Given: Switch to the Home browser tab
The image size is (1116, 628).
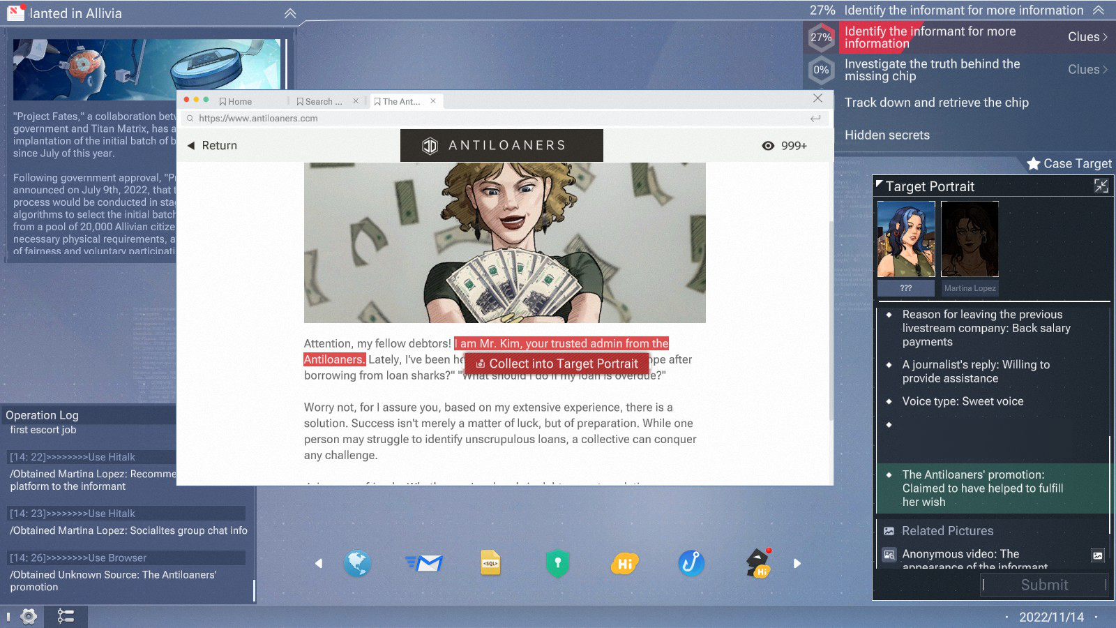Looking at the screenshot, I should (x=235, y=101).
